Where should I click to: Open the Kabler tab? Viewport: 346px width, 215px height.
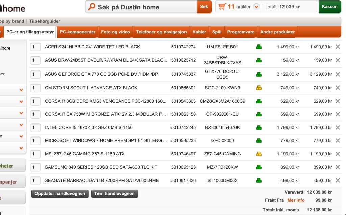coord(199,32)
